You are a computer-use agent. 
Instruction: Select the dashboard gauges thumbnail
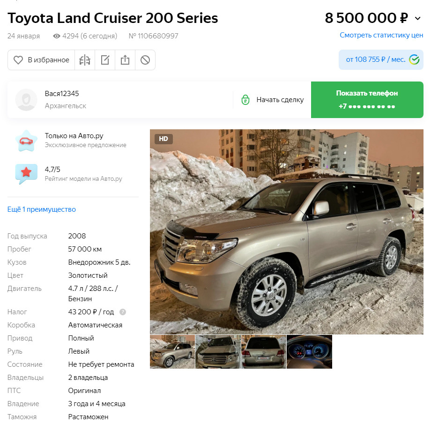(309, 351)
